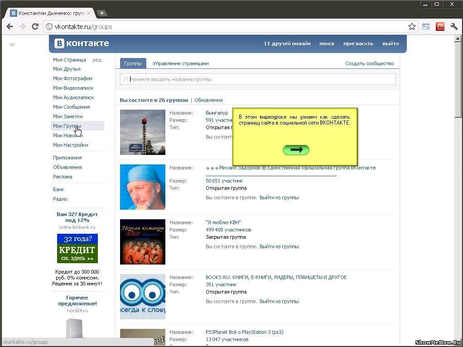Click the scrollbar up arrow
This screenshot has width=463, height=347.
click(458, 38)
